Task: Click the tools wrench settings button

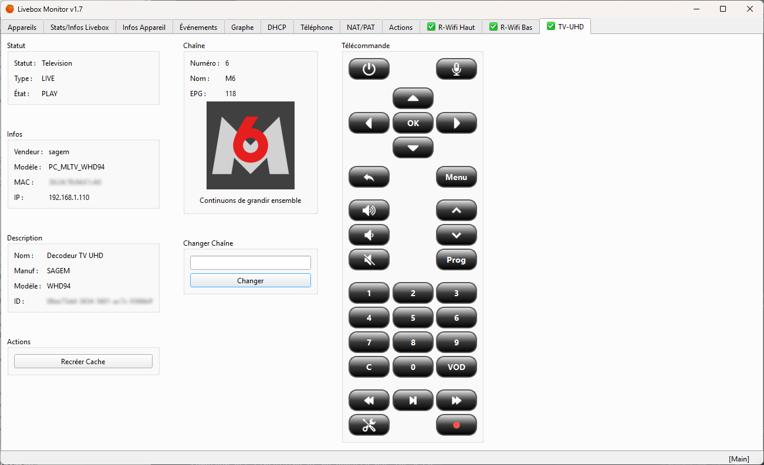Action: [369, 425]
